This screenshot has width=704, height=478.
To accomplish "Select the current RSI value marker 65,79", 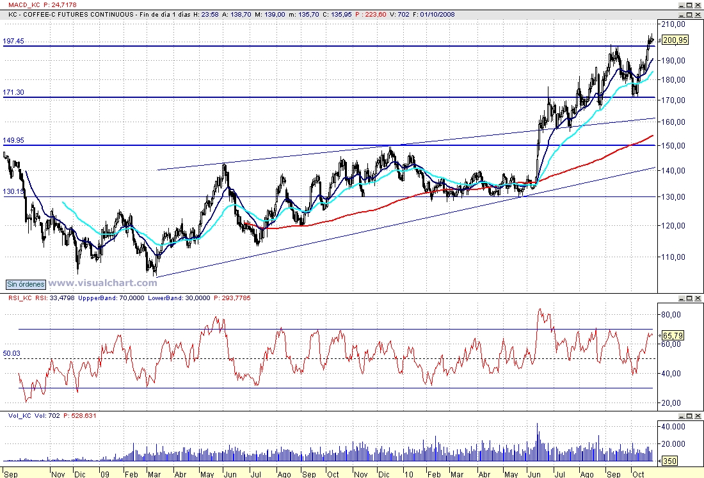I will (x=673, y=336).
